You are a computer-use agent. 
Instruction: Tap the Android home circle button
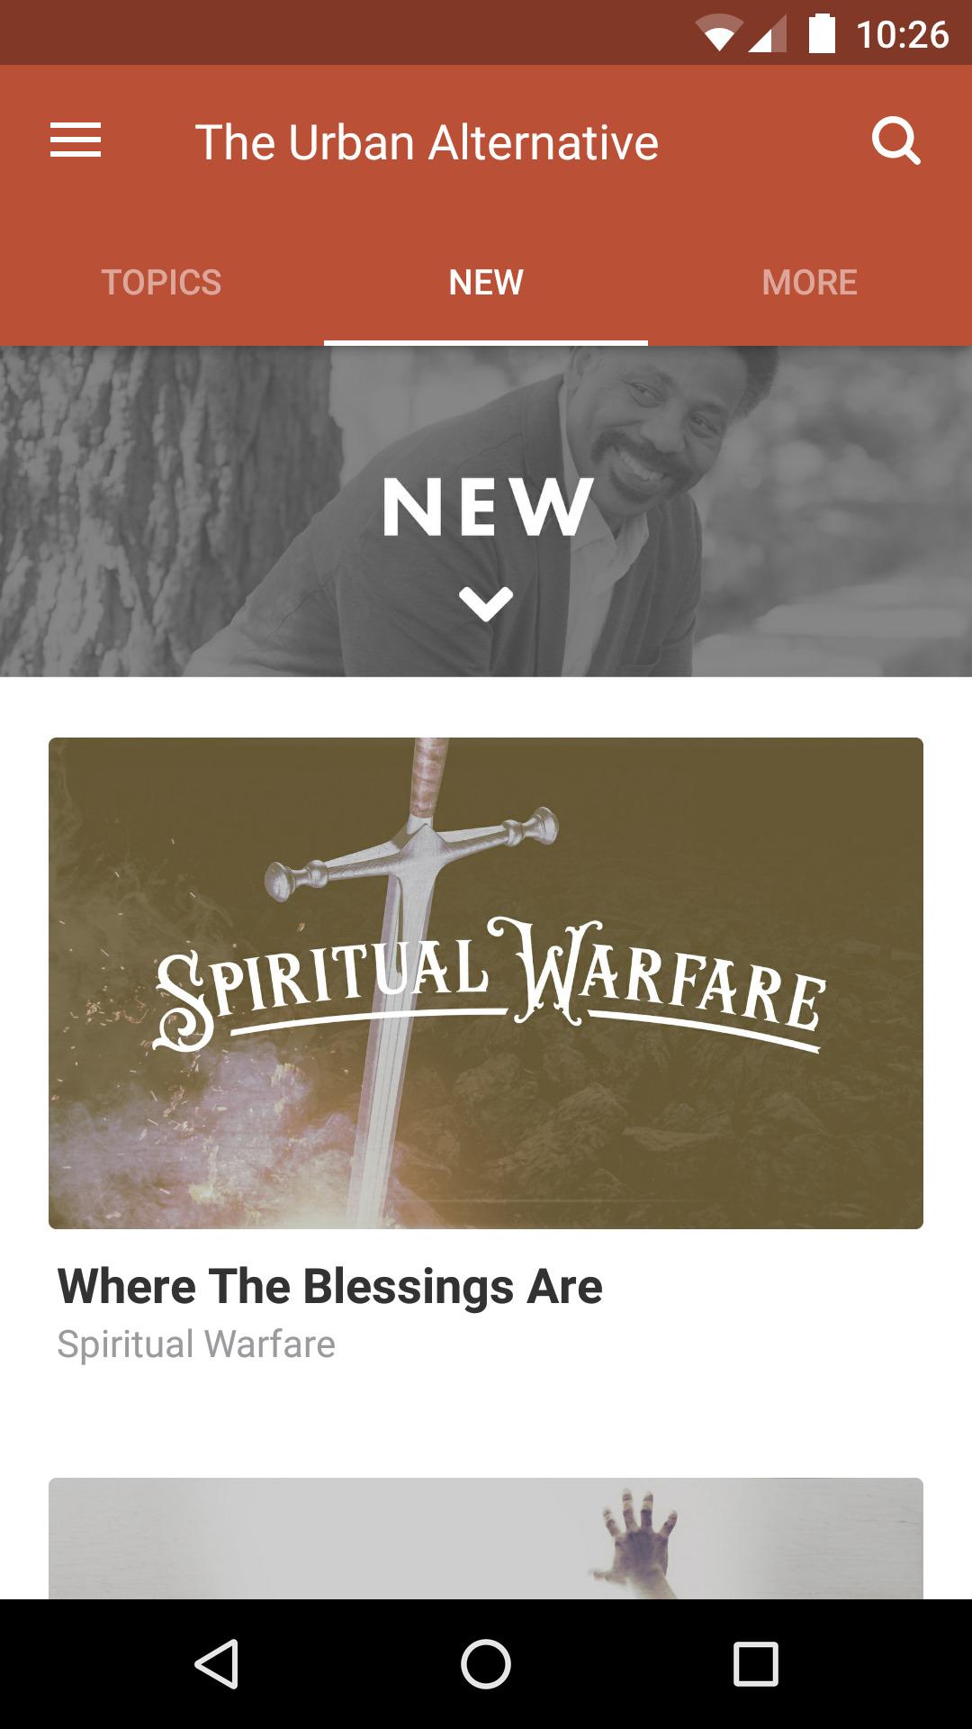(486, 1663)
